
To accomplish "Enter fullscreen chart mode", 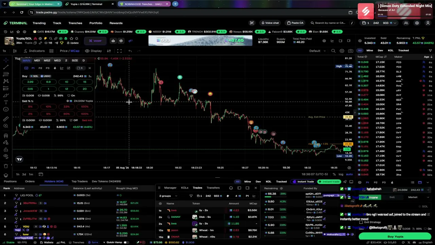I will click(x=119, y=51).
